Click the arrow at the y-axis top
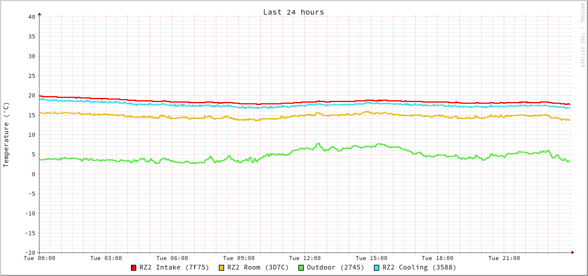The height and width of the screenshot is (276, 588). tap(40, 14)
